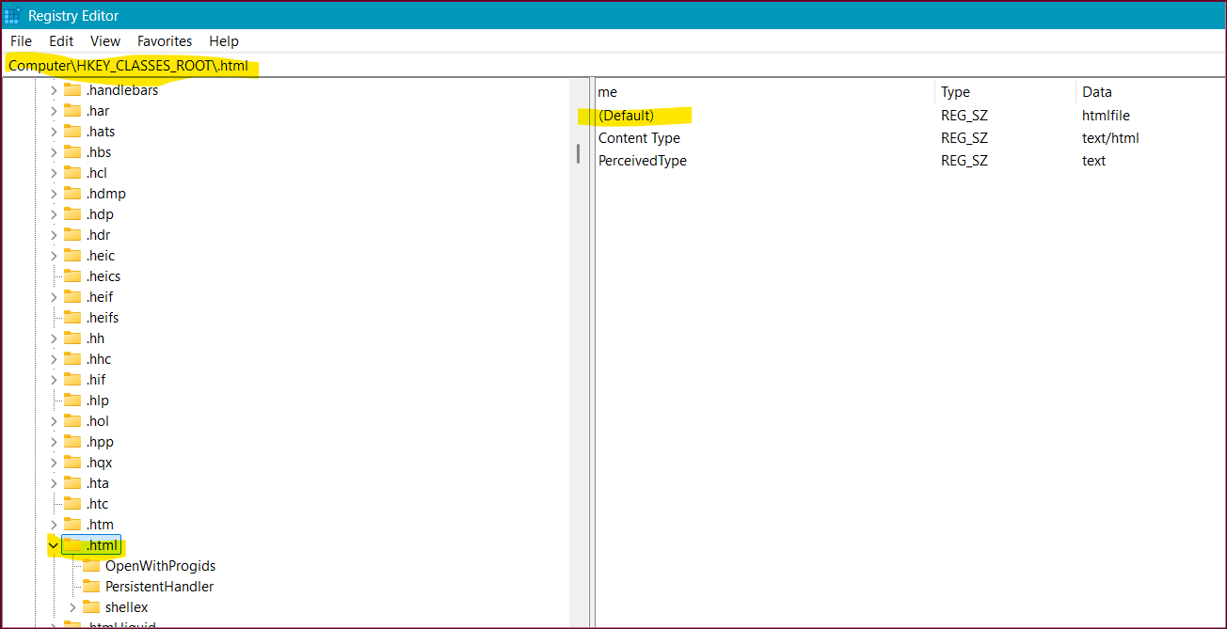1227x629 pixels.
Task: Click the folder icon beside .hlp
Action: click(72, 401)
